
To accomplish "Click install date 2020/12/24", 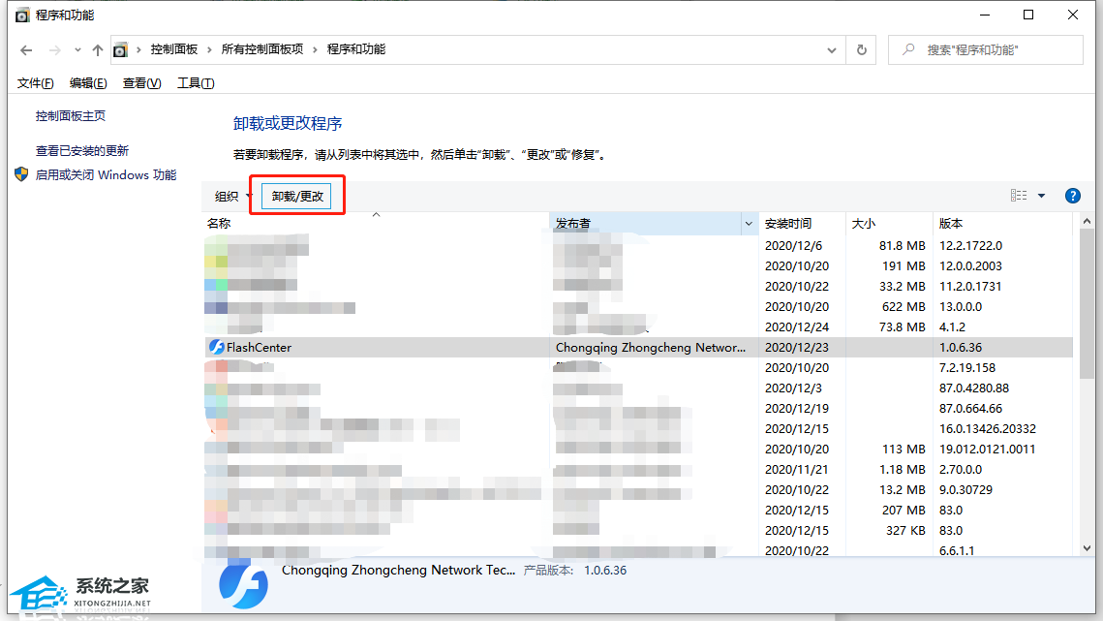I will [797, 327].
